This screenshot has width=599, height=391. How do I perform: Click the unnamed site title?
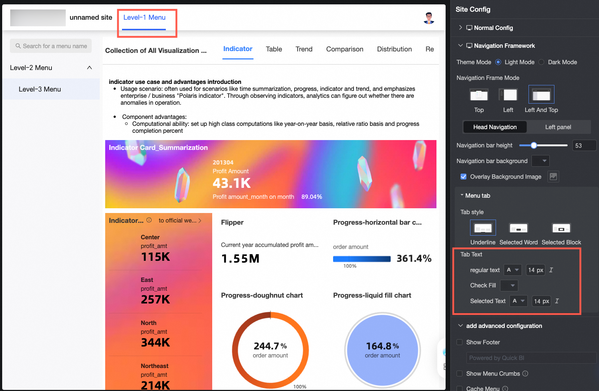click(x=91, y=18)
